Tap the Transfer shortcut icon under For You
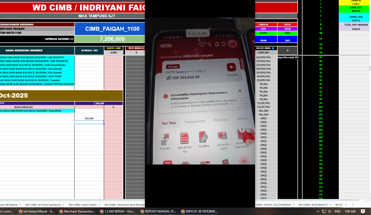The width and height of the screenshot is (371, 215). pyautogui.click(x=165, y=139)
